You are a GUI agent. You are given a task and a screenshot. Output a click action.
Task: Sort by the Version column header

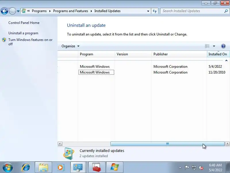click(x=133, y=54)
